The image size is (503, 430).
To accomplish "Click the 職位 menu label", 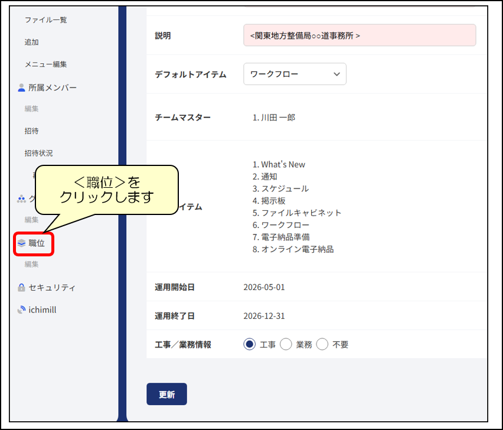I will (x=37, y=243).
